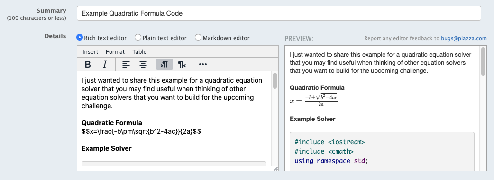Click the editor resize handle icon
Screen dimensions: 494x180
pos(275,169)
